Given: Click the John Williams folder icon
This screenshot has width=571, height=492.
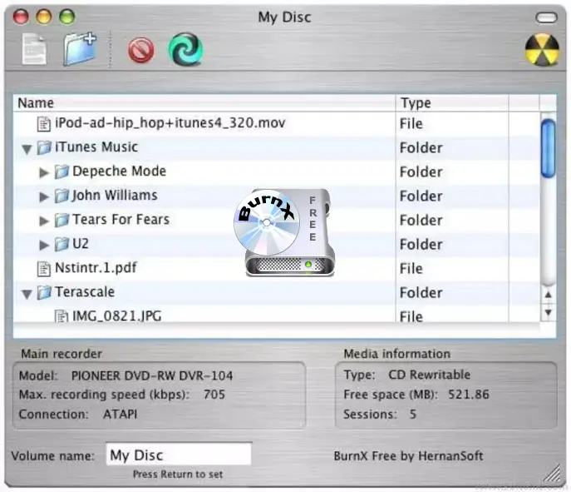Looking at the screenshot, I should click(x=62, y=196).
